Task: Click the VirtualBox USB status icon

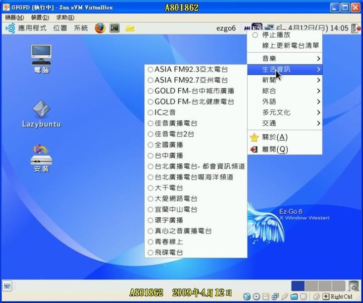Action: (285, 297)
